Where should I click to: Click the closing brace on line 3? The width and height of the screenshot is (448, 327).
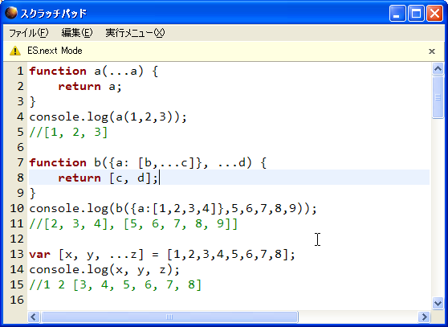(x=33, y=102)
